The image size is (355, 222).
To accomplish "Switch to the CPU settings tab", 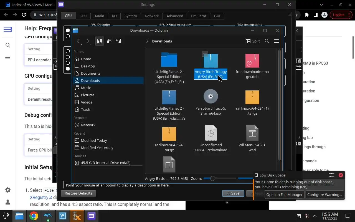I will (68, 16).
